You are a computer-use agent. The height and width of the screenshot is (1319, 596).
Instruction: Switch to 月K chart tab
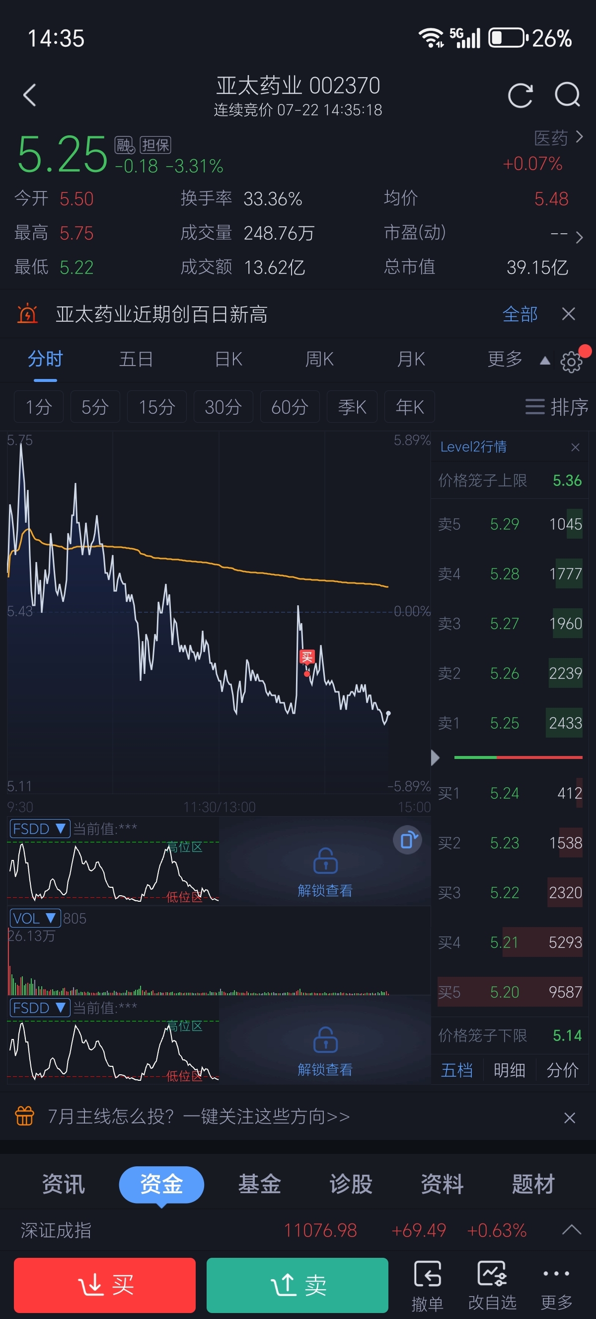coord(411,360)
